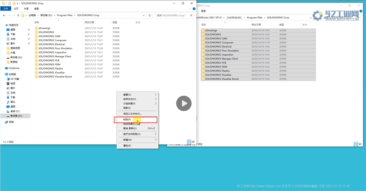Select SOLIDWORKS Visualize Boost in left window
The image size is (366, 191).
pyautogui.click(x=55, y=77)
